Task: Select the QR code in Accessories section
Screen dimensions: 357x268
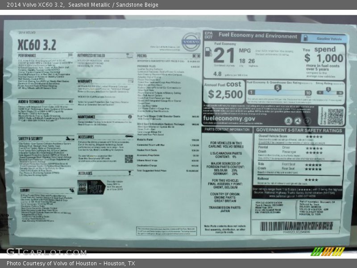Action: (129, 159)
